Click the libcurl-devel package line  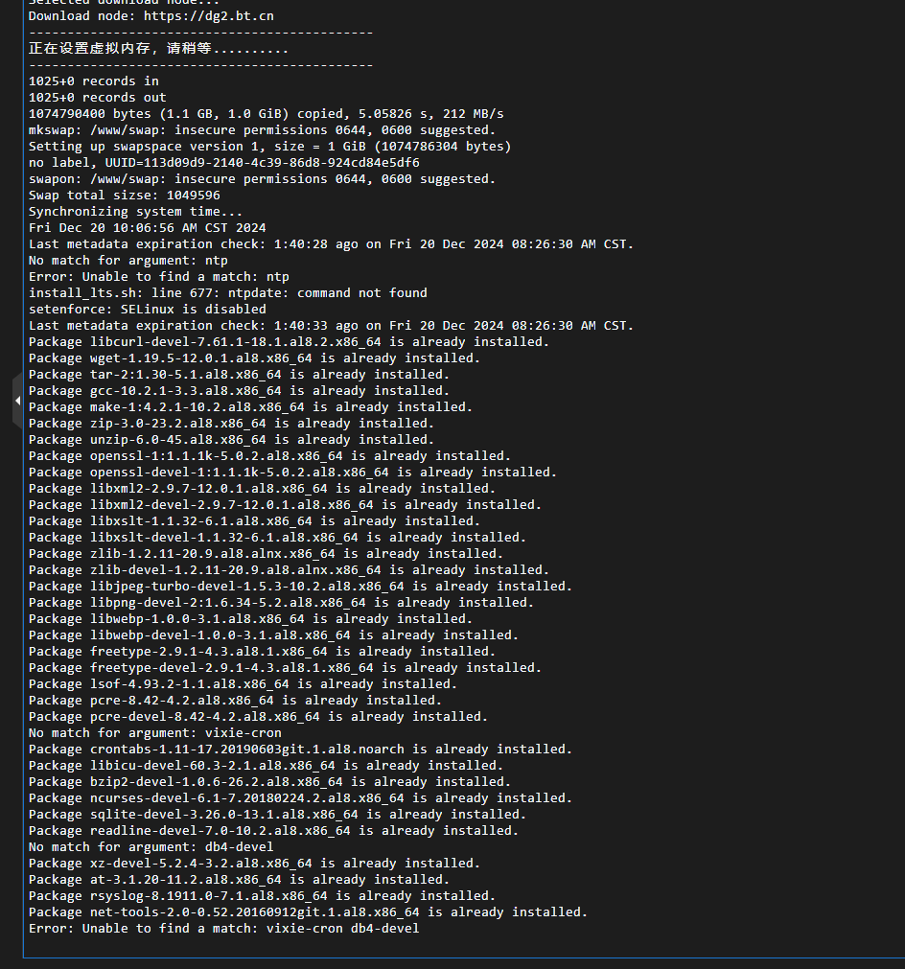(x=289, y=342)
